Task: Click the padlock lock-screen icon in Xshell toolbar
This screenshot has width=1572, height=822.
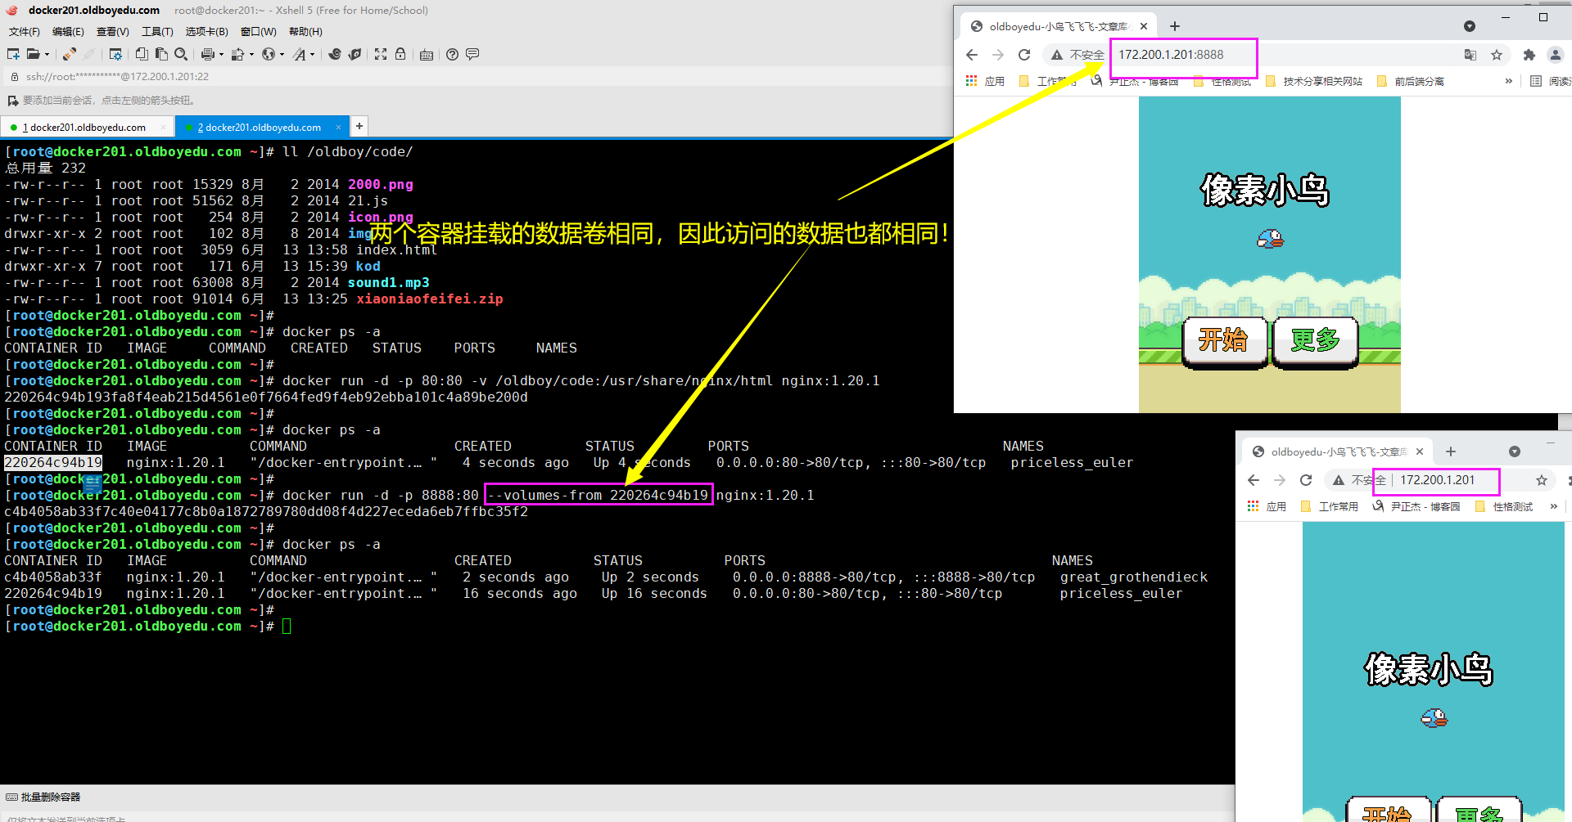Action: [x=400, y=54]
